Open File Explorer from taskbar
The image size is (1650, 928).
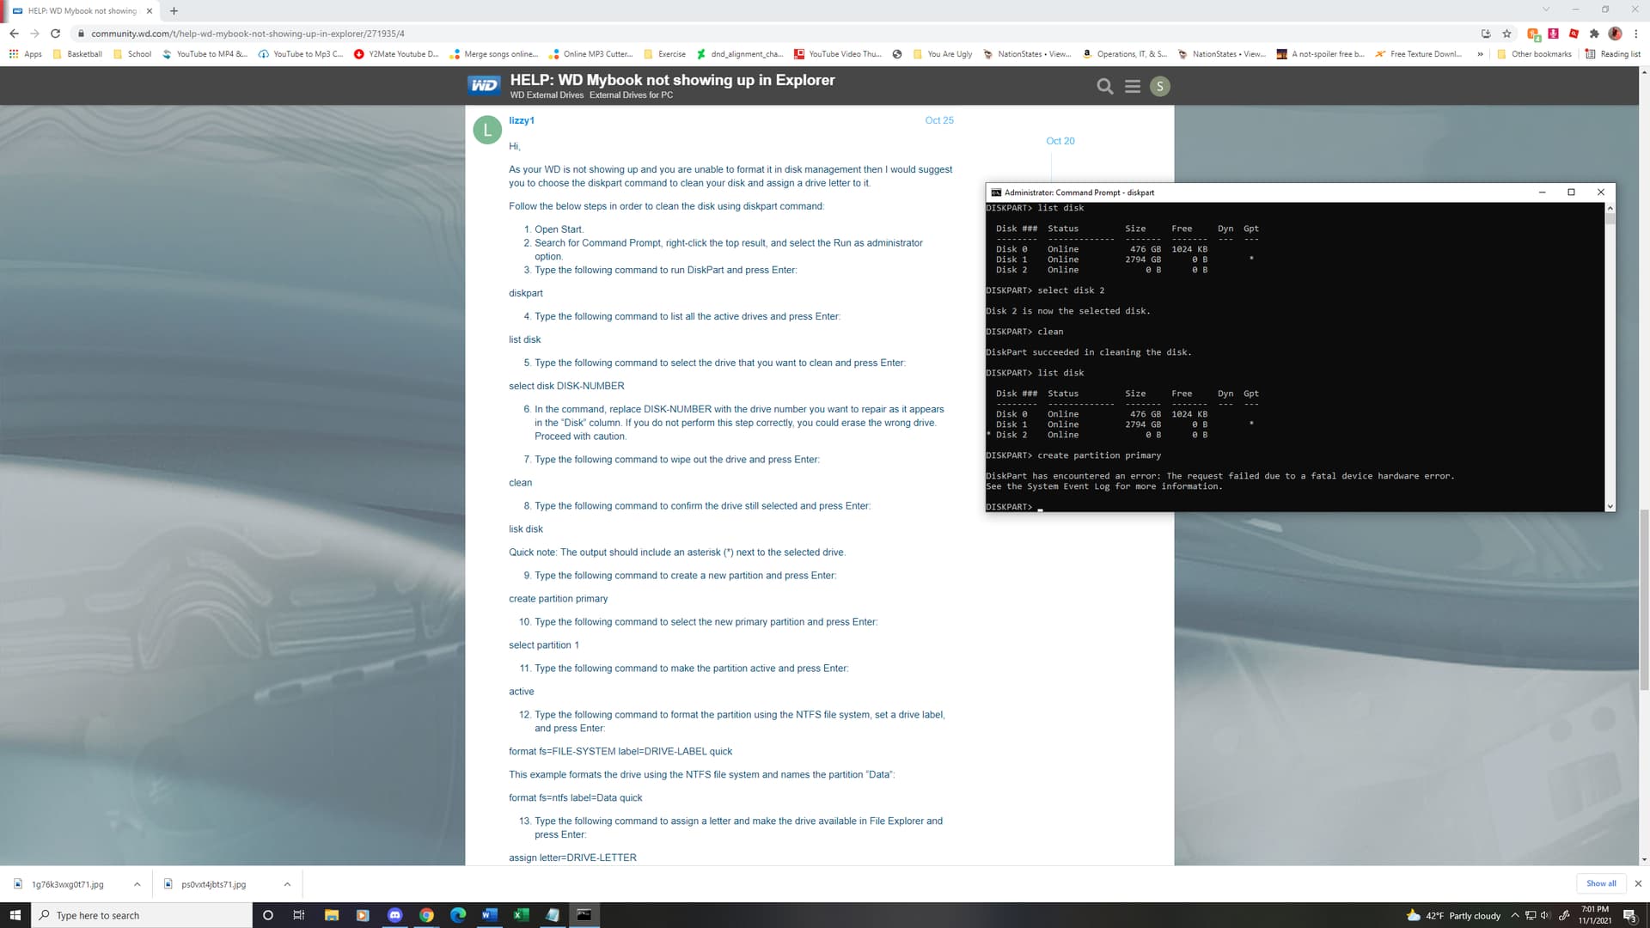(x=331, y=915)
